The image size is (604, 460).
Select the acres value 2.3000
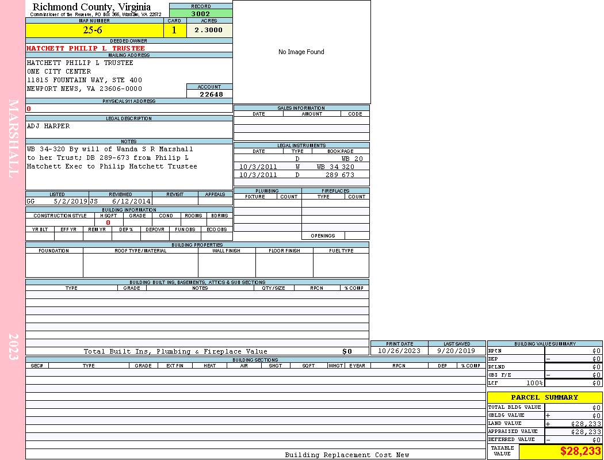click(x=208, y=30)
